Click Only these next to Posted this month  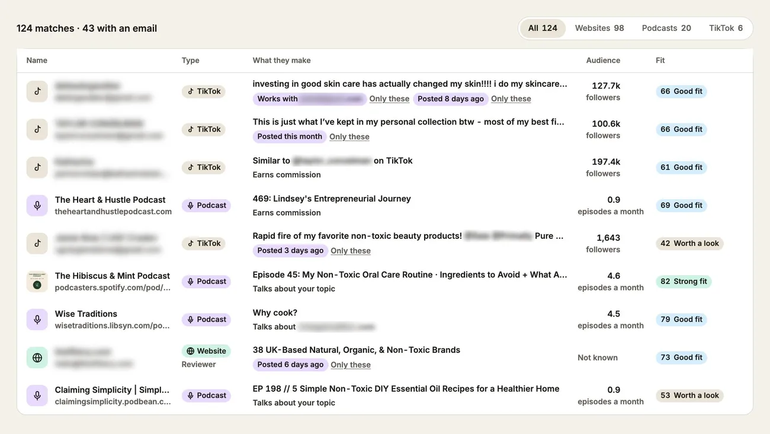(349, 137)
